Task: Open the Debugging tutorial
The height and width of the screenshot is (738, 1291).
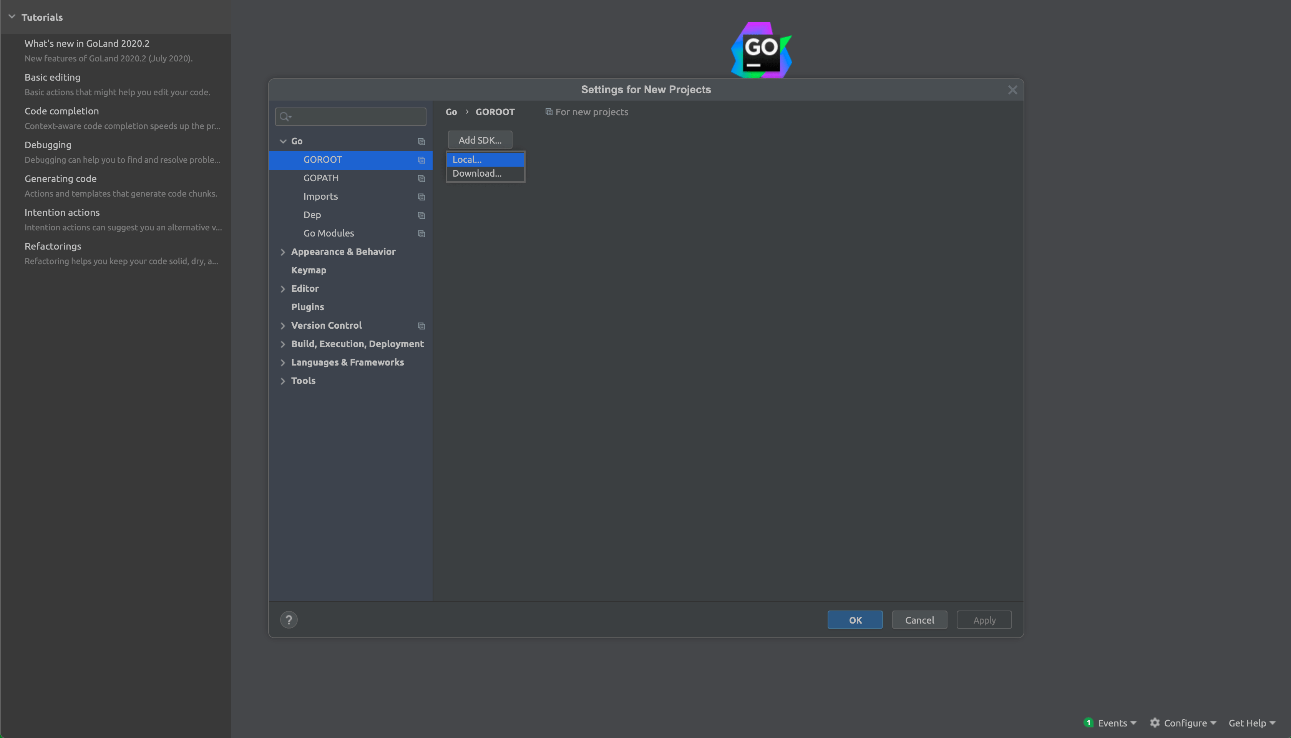Action: 48,145
